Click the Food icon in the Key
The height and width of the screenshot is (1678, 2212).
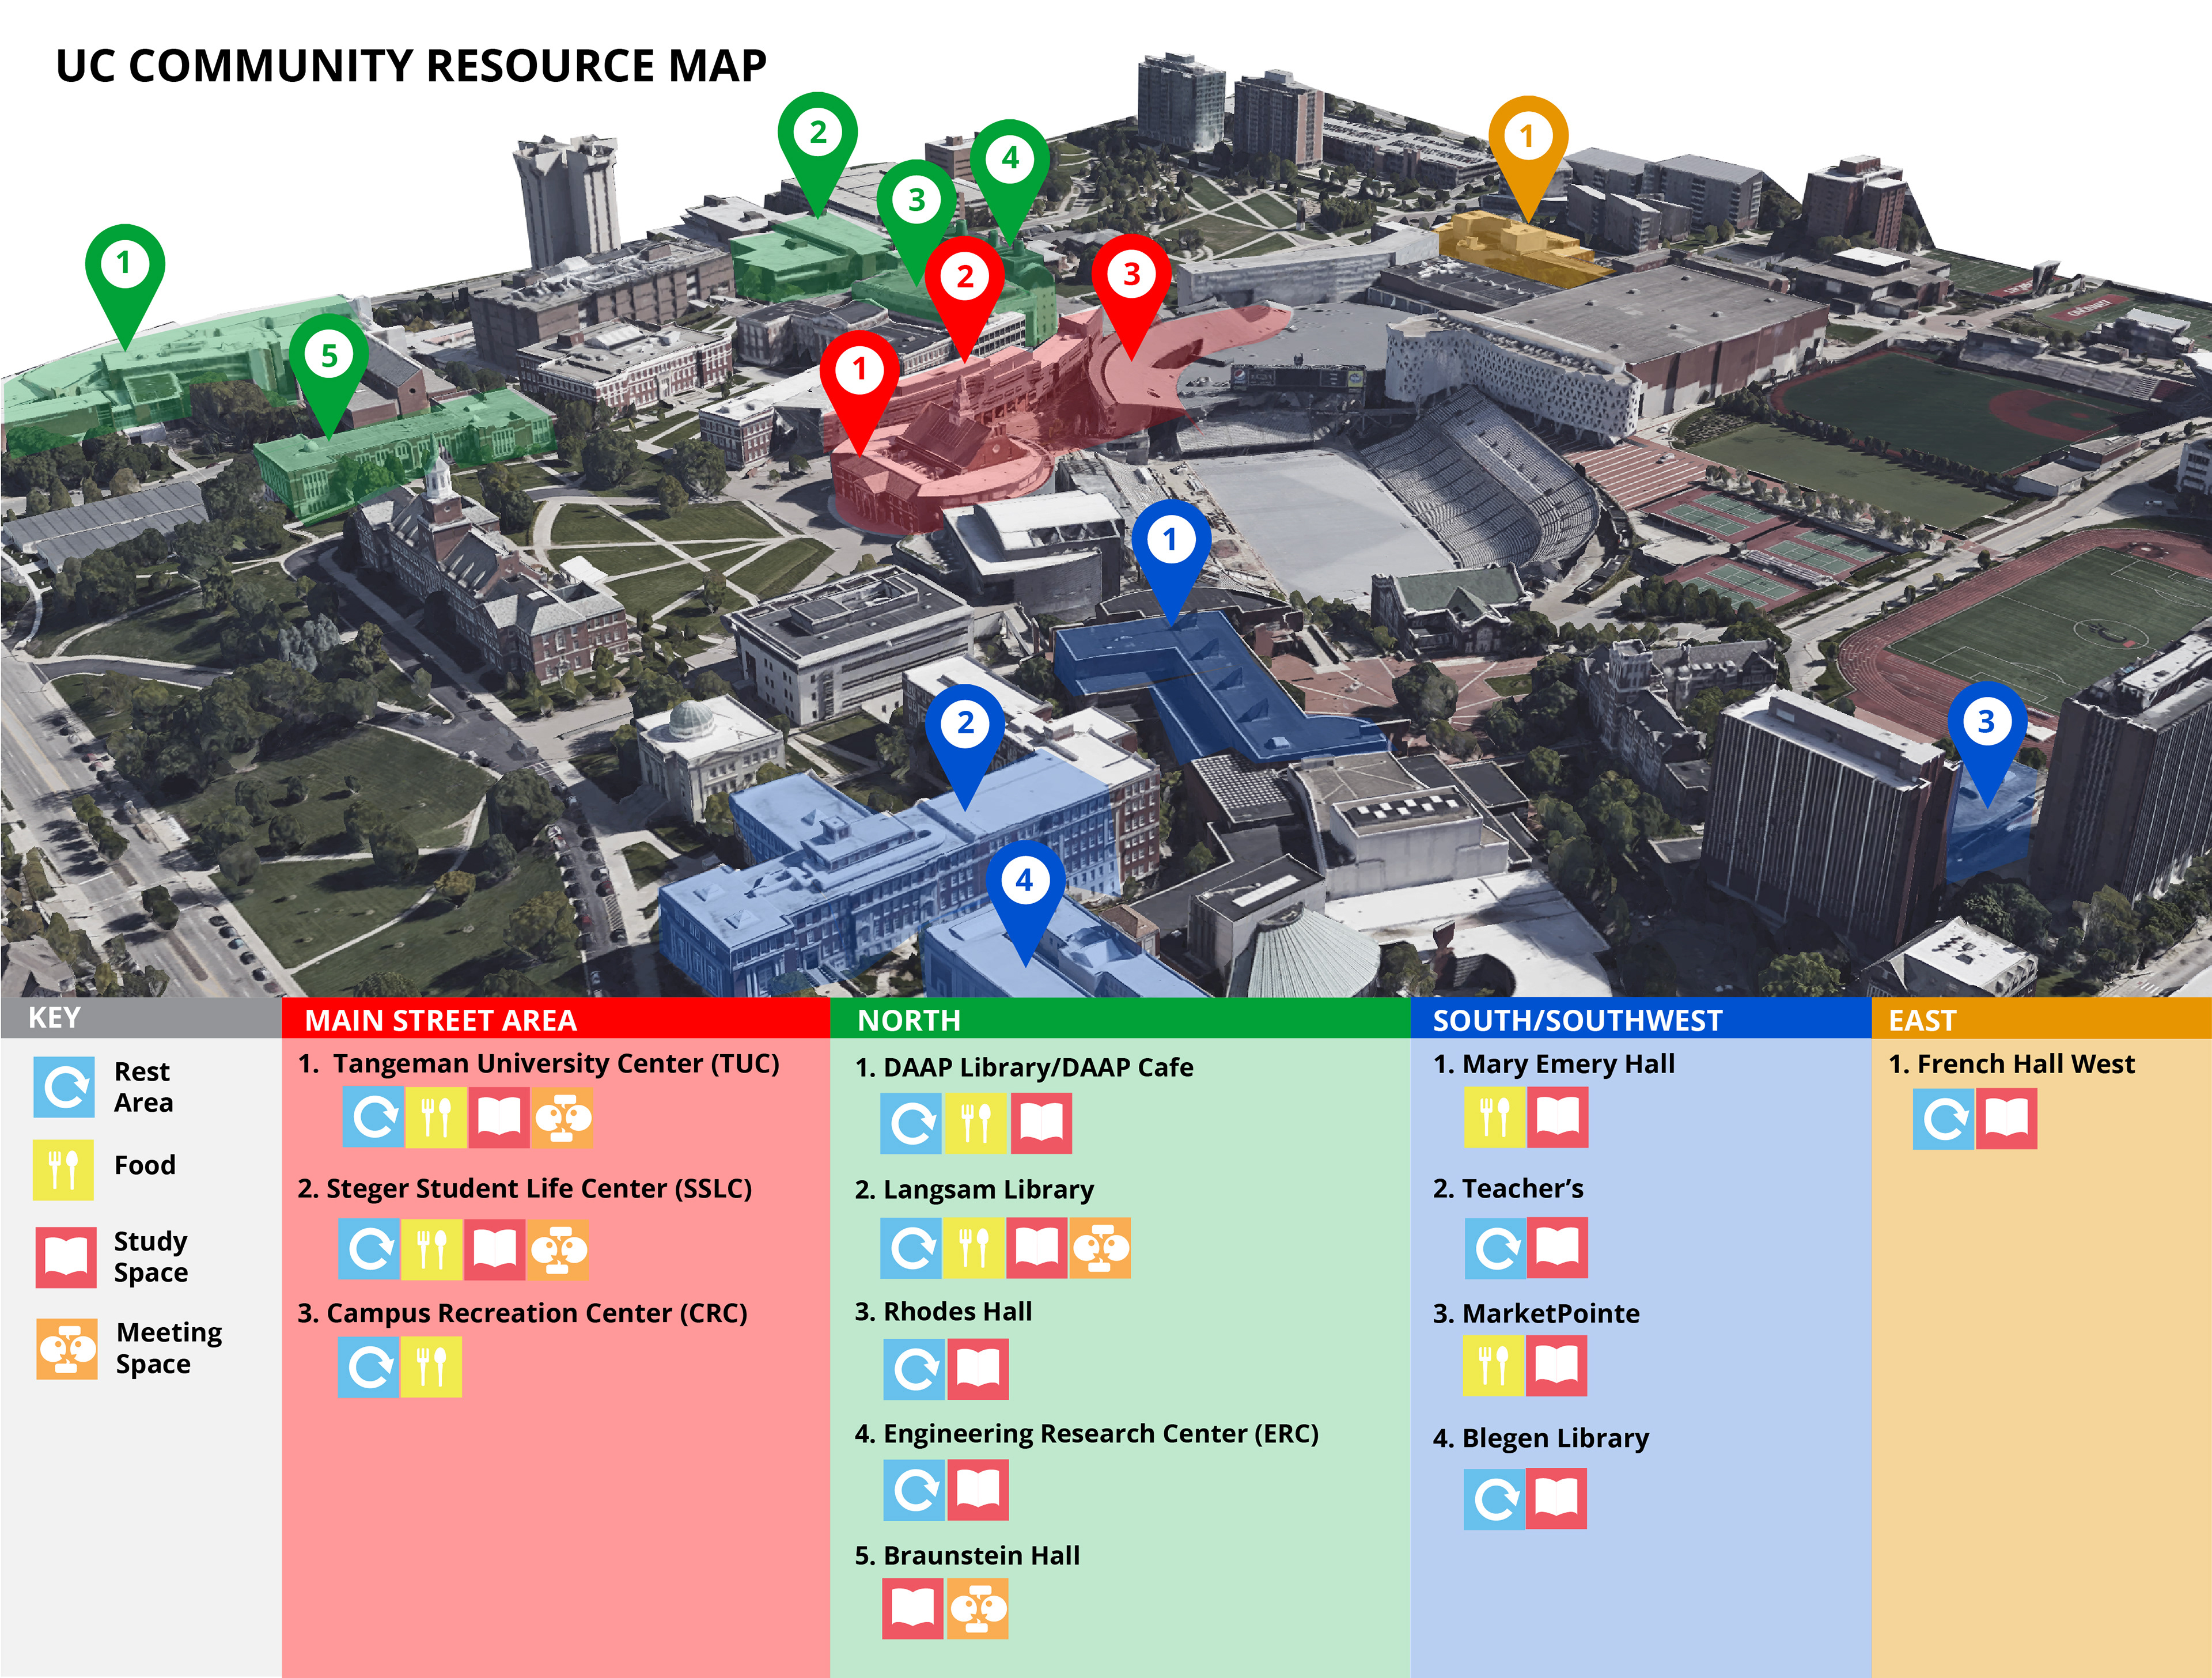[x=63, y=1170]
